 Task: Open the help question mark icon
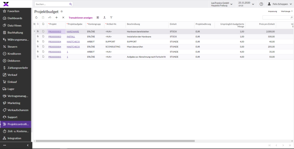pyautogui.click(x=261, y=4)
